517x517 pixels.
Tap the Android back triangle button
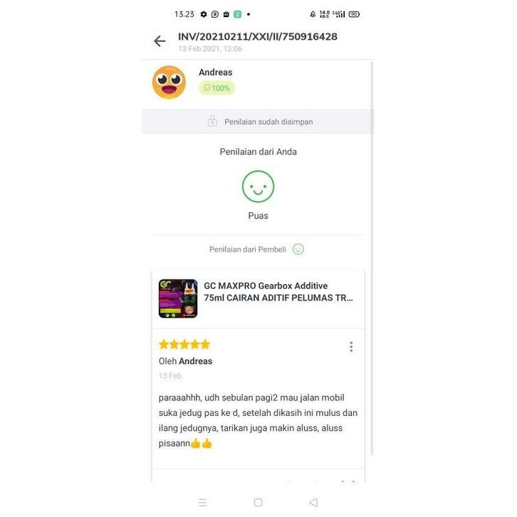coord(313,503)
